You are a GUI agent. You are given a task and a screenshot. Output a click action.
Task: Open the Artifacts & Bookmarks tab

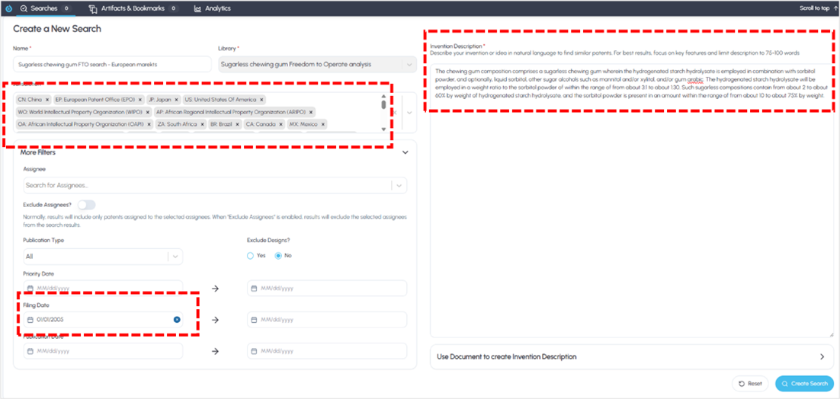pyautogui.click(x=133, y=8)
